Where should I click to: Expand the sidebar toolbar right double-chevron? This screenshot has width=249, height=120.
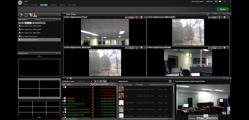pyautogui.click(x=60, y=15)
